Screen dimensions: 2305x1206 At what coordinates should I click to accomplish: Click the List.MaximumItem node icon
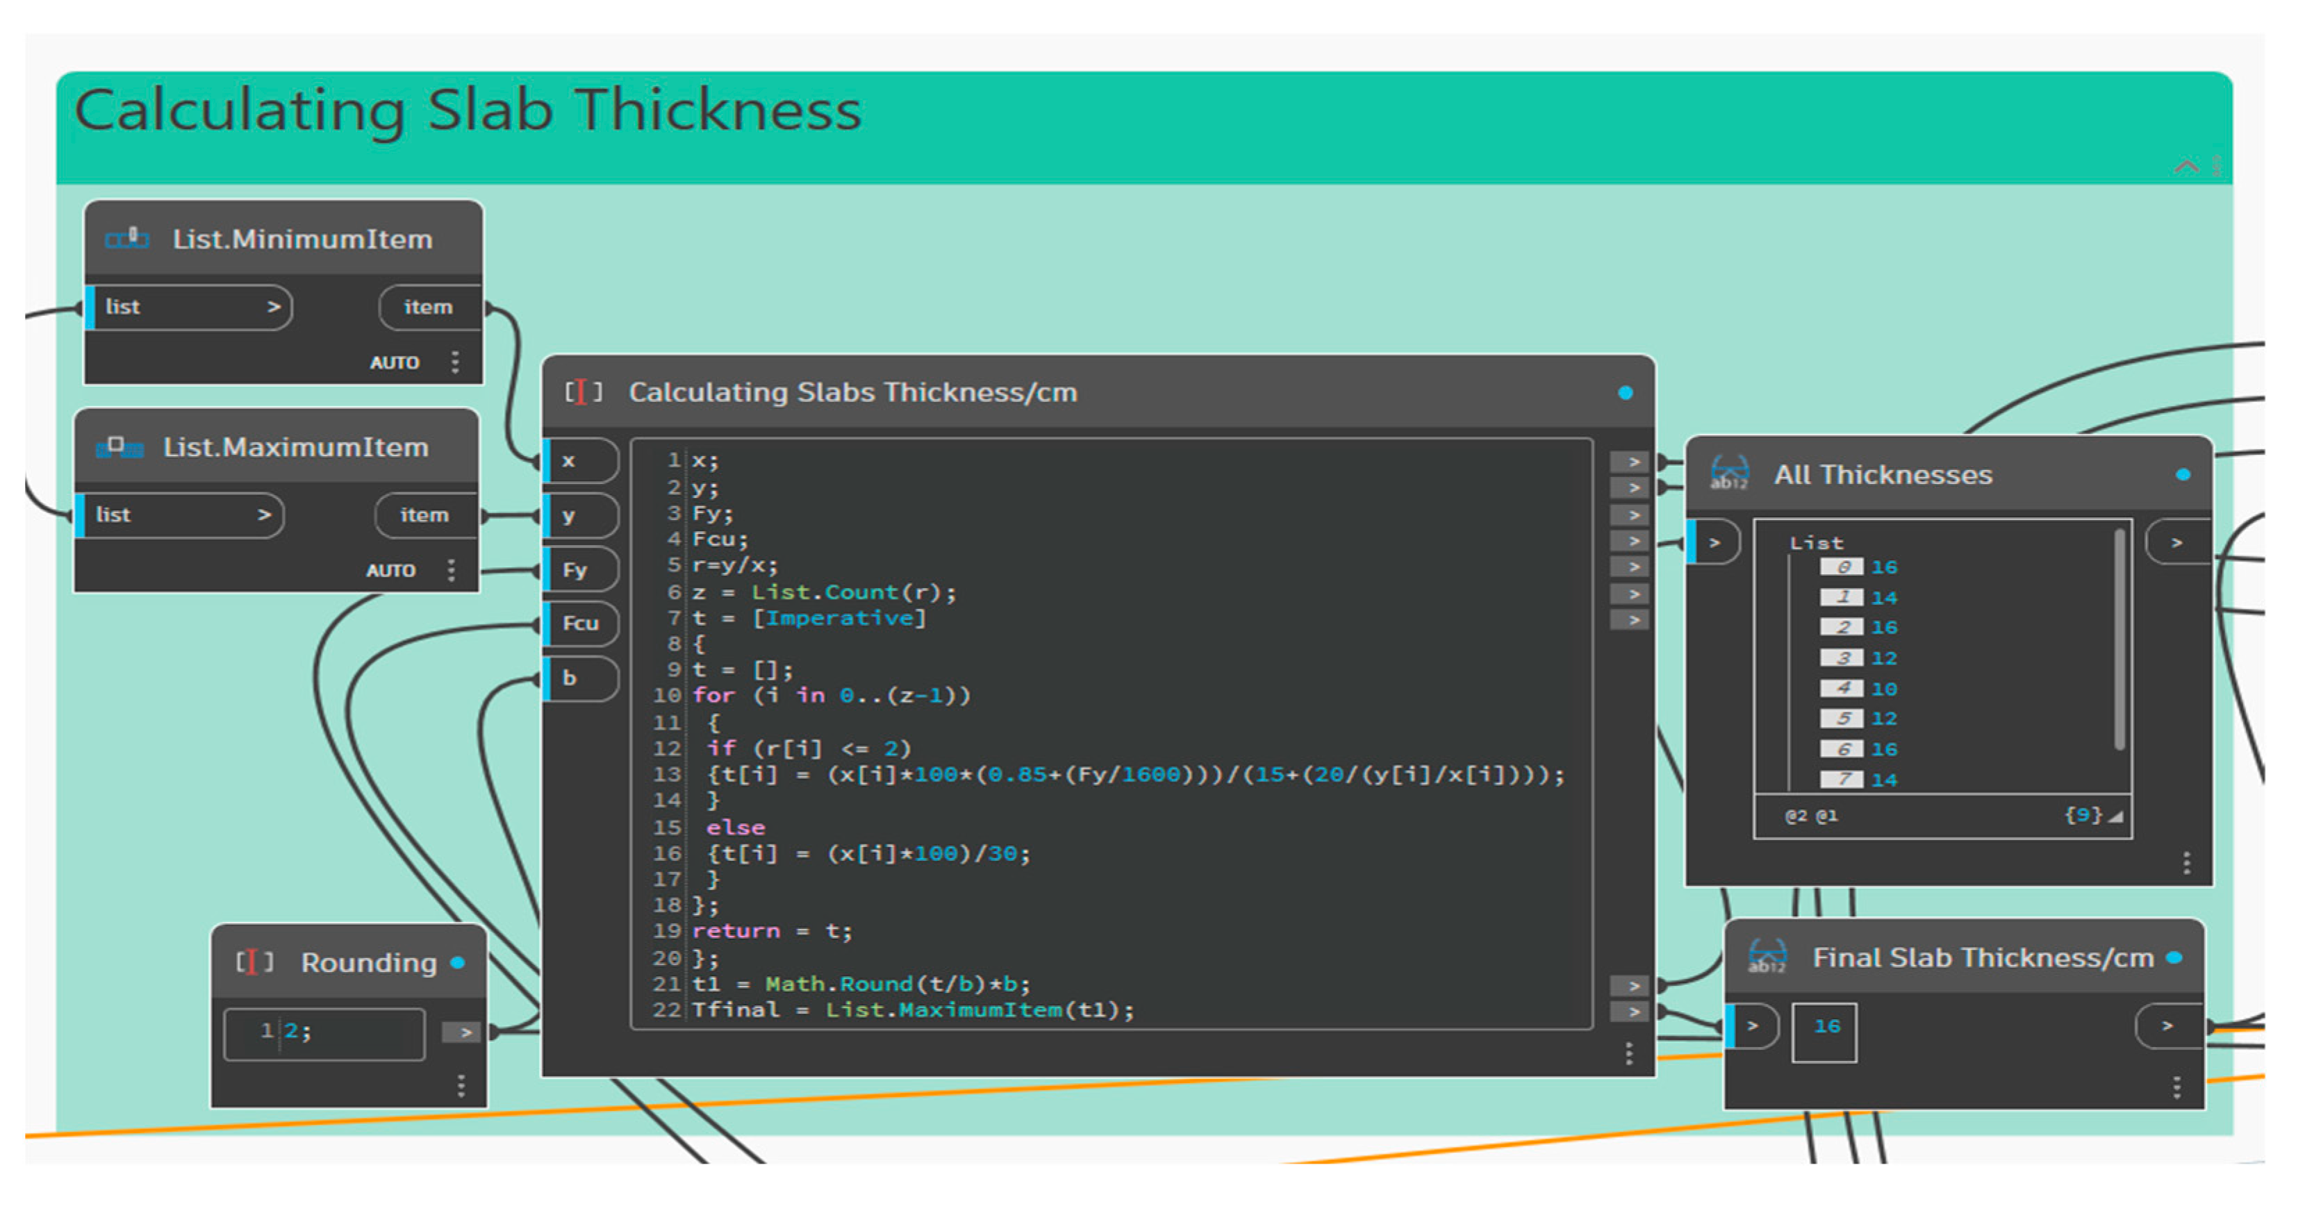[x=119, y=447]
